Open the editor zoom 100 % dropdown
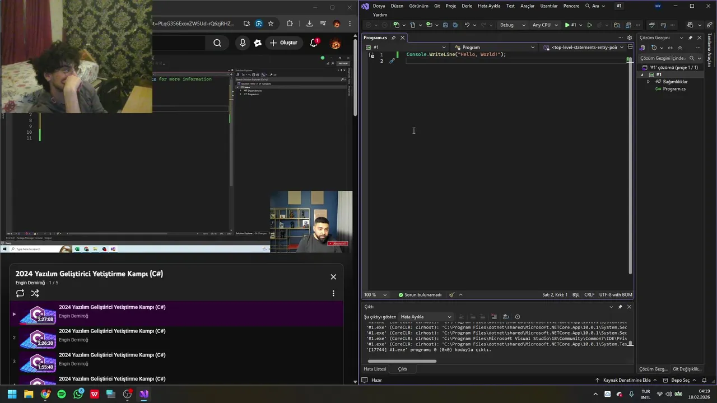 [375, 295]
